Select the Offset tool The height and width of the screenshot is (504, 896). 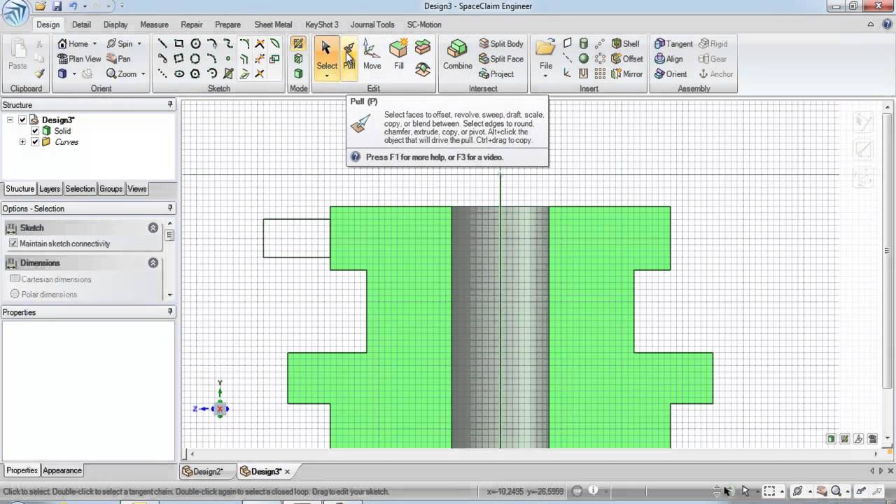click(627, 59)
